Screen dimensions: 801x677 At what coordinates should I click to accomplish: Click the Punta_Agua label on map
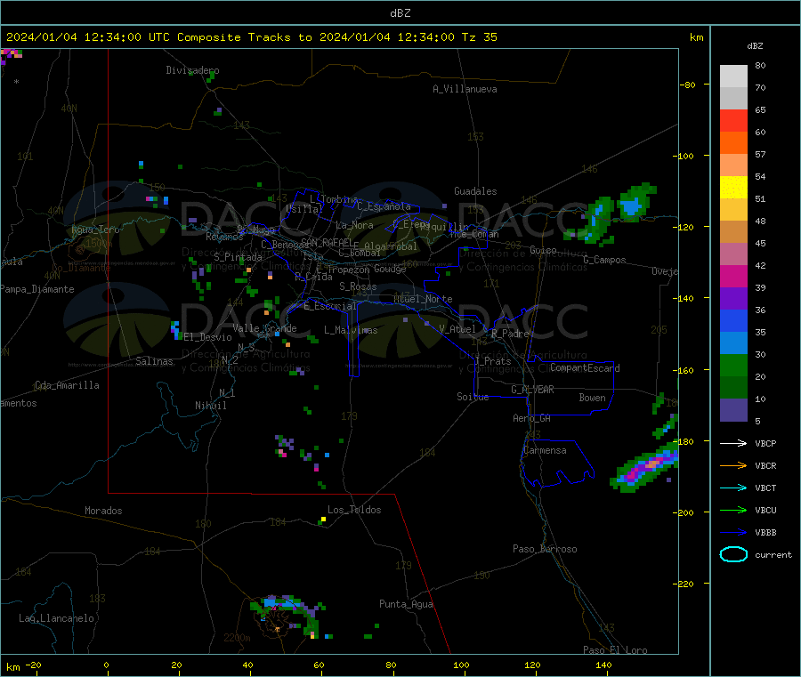406,604
